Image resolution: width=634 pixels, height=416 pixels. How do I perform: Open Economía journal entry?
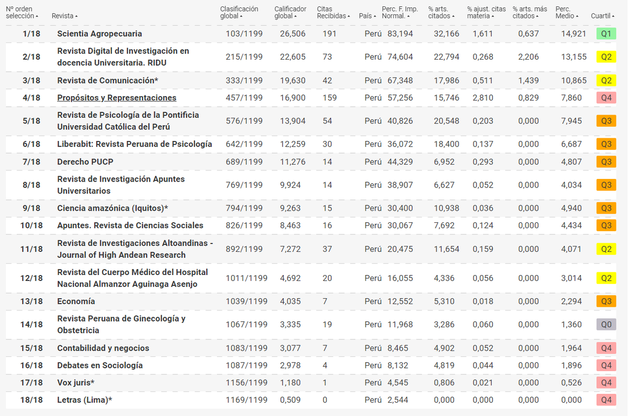point(76,301)
